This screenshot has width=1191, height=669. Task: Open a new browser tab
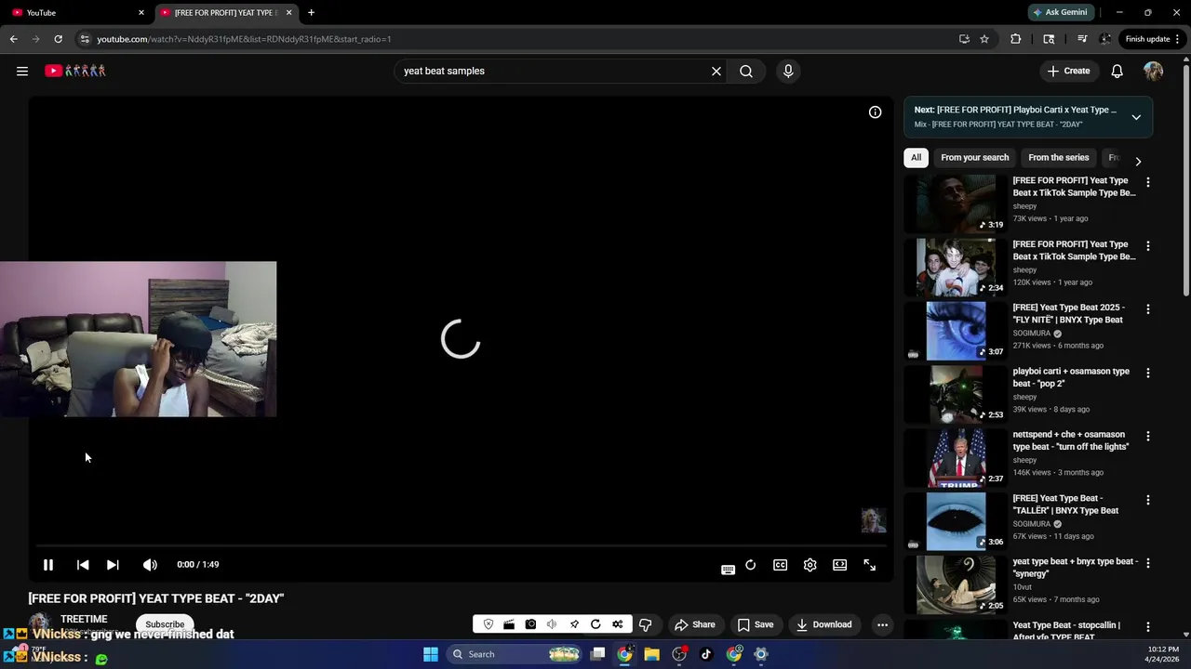[x=311, y=13]
